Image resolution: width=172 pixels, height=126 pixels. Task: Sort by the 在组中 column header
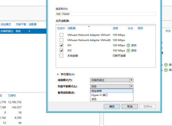coord(61,28)
